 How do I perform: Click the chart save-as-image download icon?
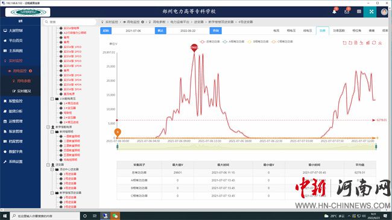(380, 43)
